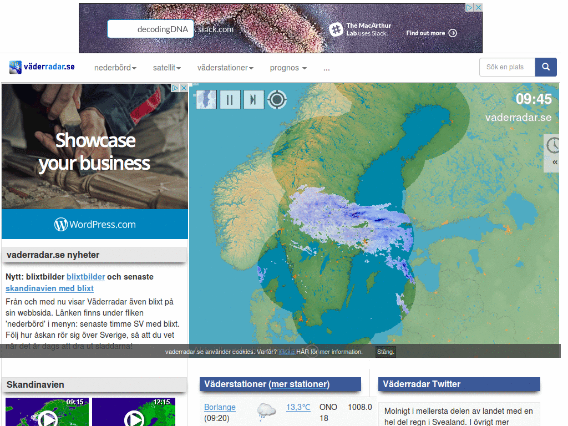Click the blue search magnifier button

click(x=546, y=67)
